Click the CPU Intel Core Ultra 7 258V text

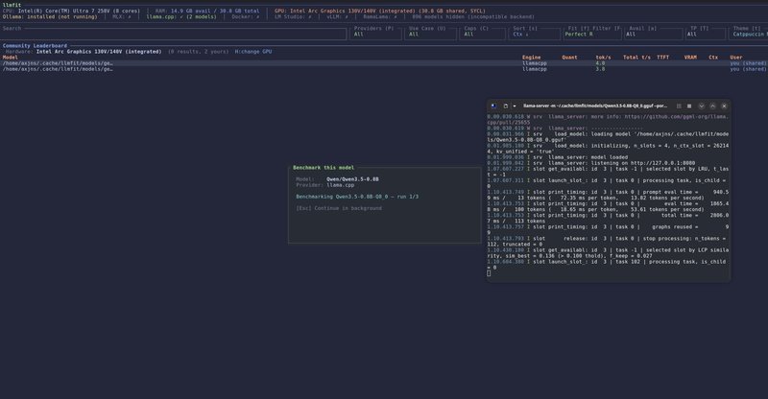71,11
